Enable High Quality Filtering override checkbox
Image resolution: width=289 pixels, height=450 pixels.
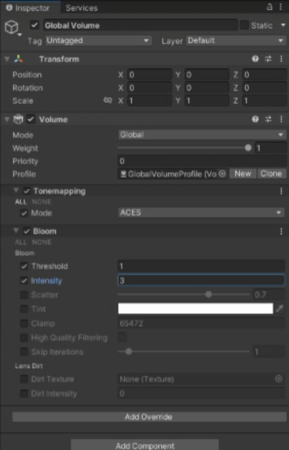[24, 338]
